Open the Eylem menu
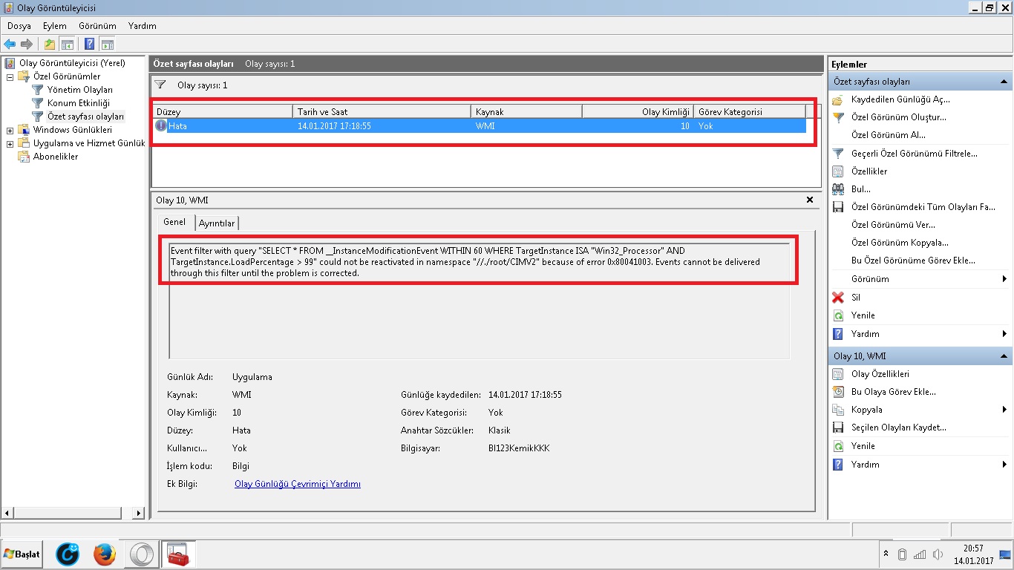This screenshot has width=1014, height=570. coord(54,26)
